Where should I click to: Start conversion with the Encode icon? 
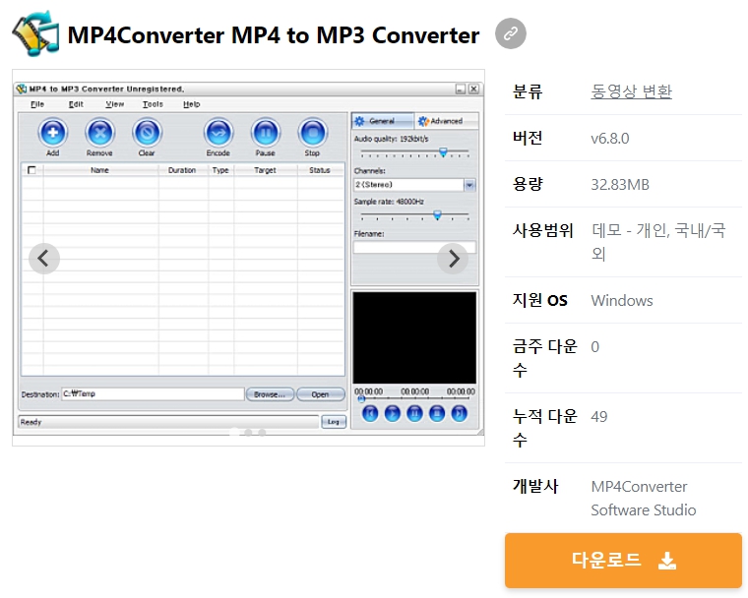point(218,132)
